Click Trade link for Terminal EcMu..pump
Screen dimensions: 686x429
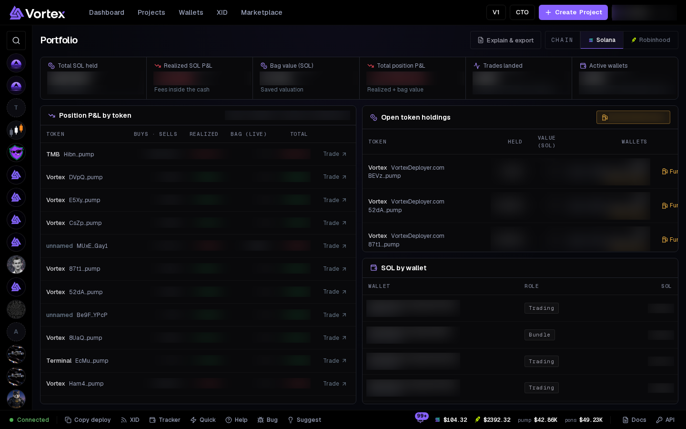point(335,361)
